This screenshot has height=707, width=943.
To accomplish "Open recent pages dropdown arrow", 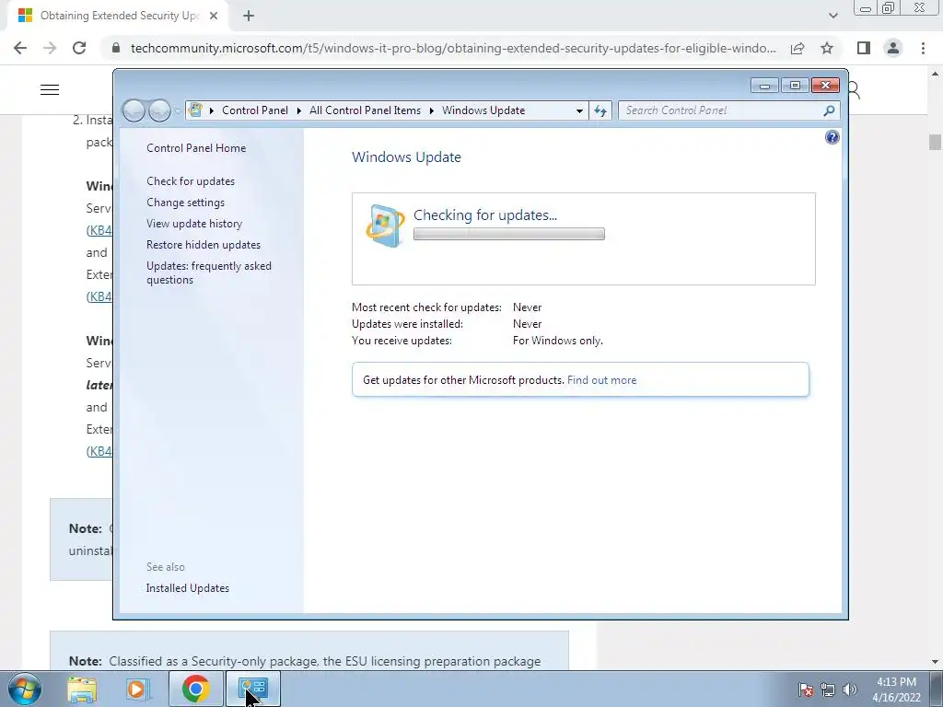I will click(x=178, y=110).
